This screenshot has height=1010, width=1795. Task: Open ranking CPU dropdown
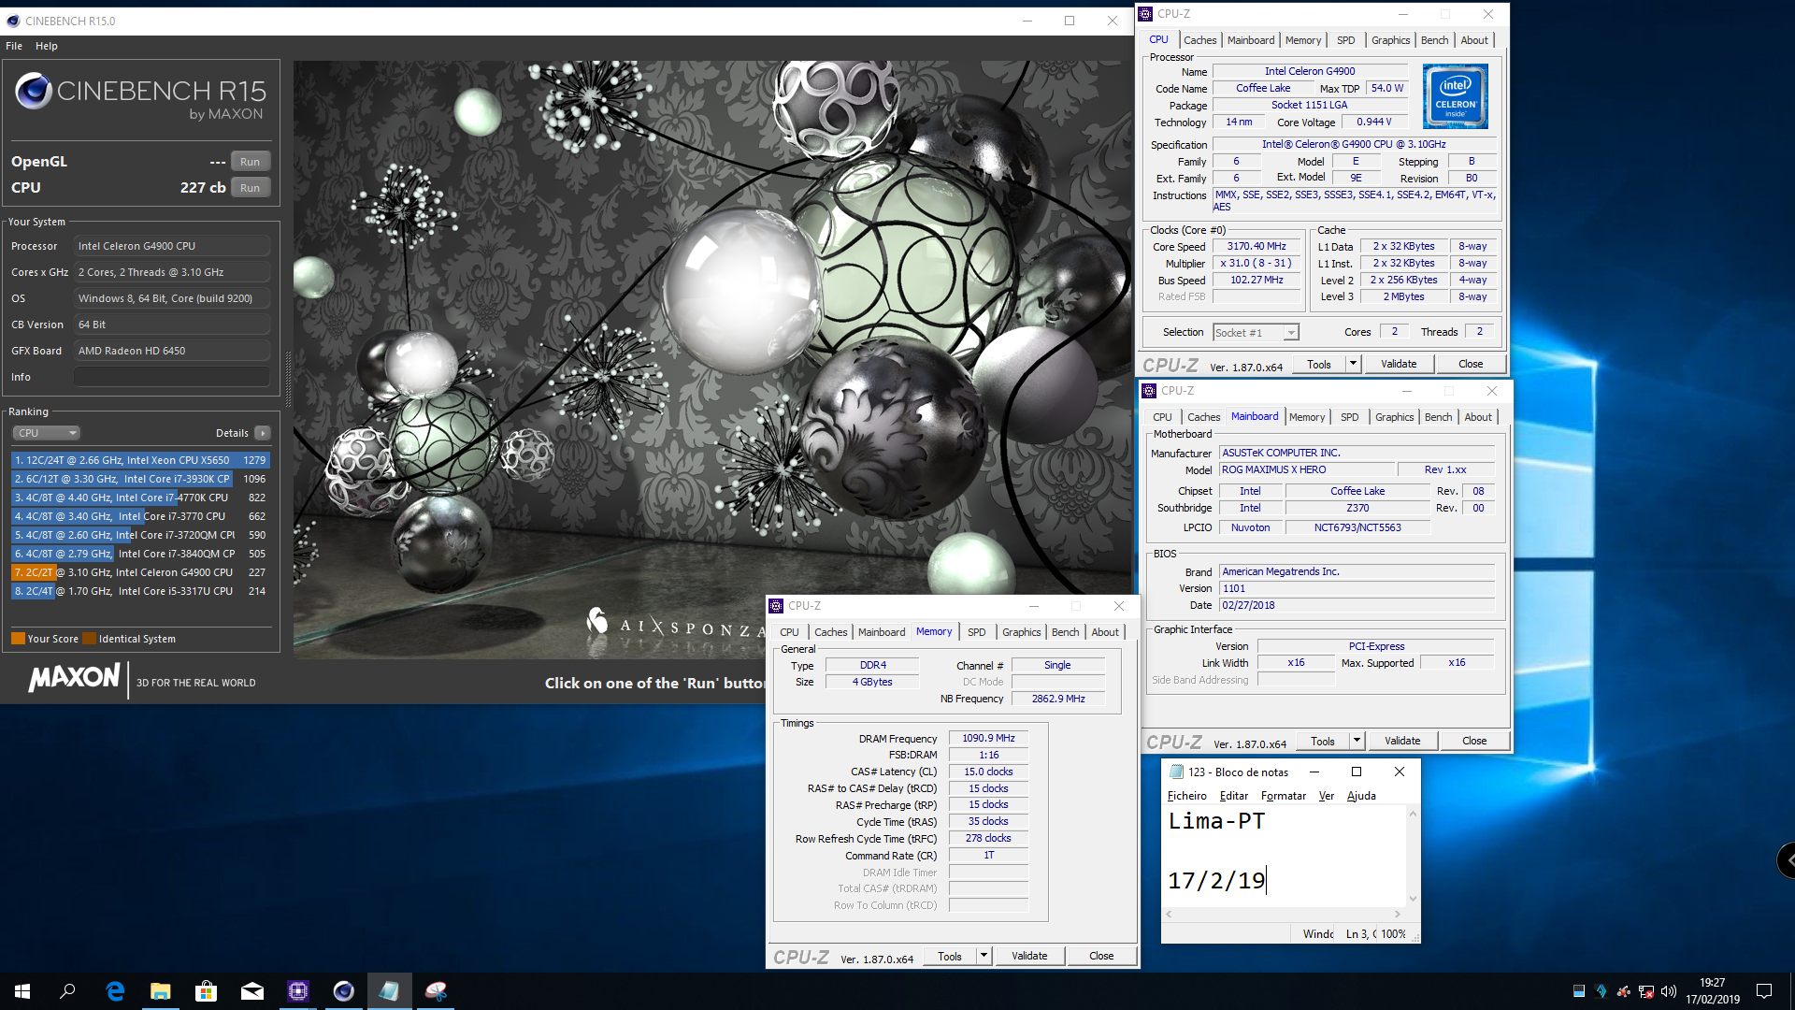(47, 433)
